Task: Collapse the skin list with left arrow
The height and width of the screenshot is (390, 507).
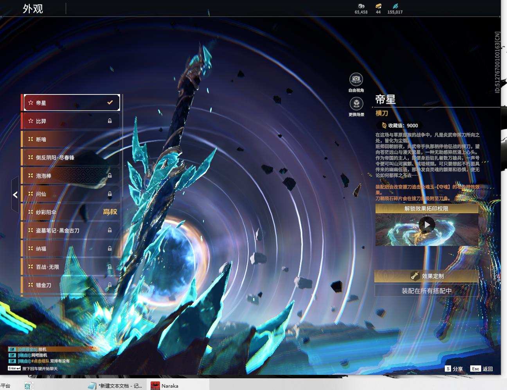Action: [x=15, y=194]
